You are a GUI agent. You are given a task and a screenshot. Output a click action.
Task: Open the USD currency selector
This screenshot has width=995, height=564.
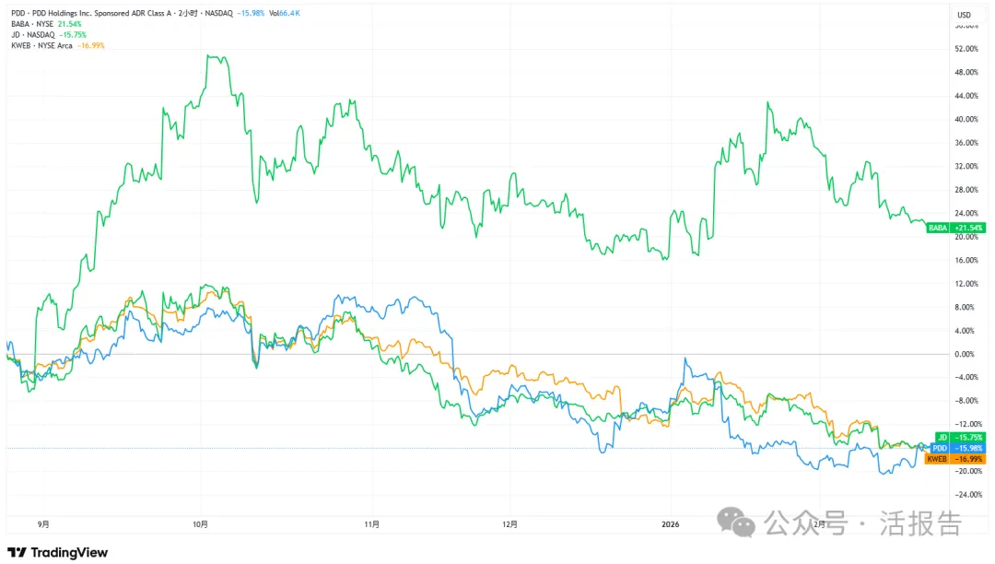click(964, 14)
